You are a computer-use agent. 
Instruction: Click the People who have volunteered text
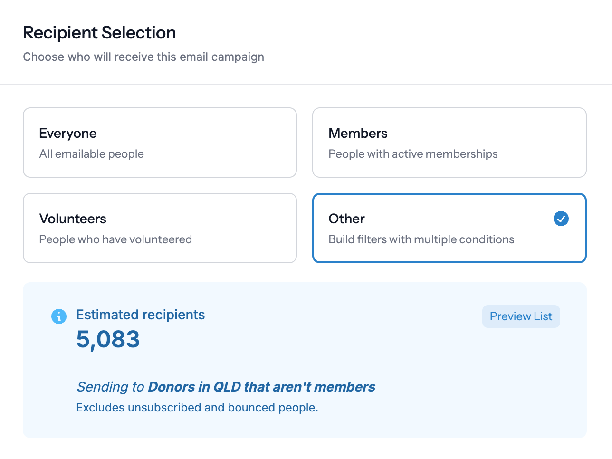(115, 239)
